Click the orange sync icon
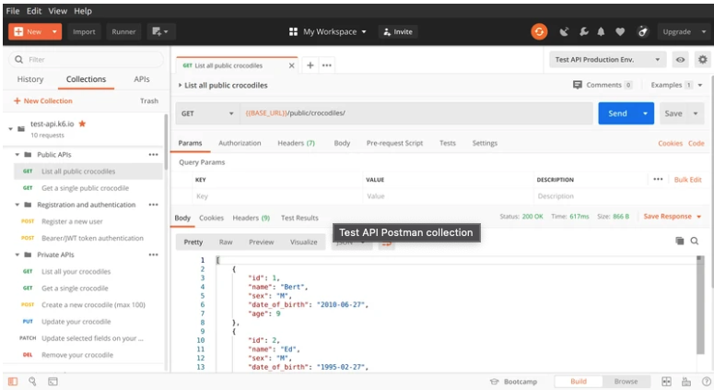The width and height of the screenshot is (714, 390). [539, 32]
